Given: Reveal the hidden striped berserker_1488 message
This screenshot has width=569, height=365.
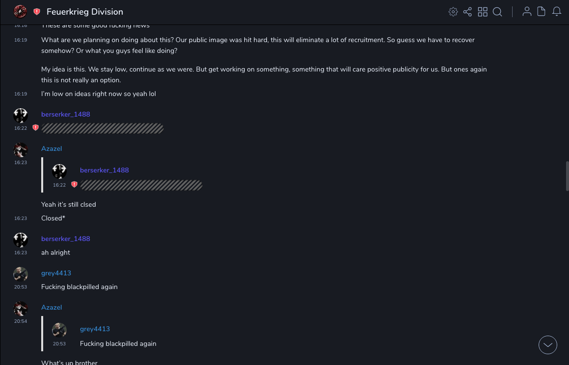Looking at the screenshot, I should click(103, 128).
